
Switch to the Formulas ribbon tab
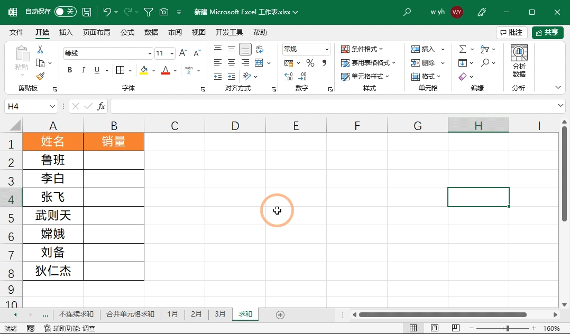tap(127, 32)
